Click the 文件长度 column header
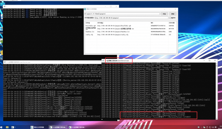The image size is (222, 129). point(172,23)
